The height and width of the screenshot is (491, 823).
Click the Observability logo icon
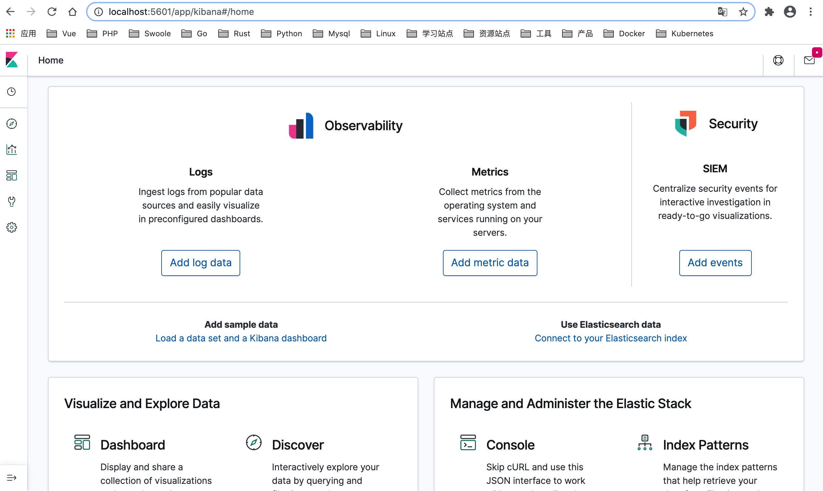[301, 125]
